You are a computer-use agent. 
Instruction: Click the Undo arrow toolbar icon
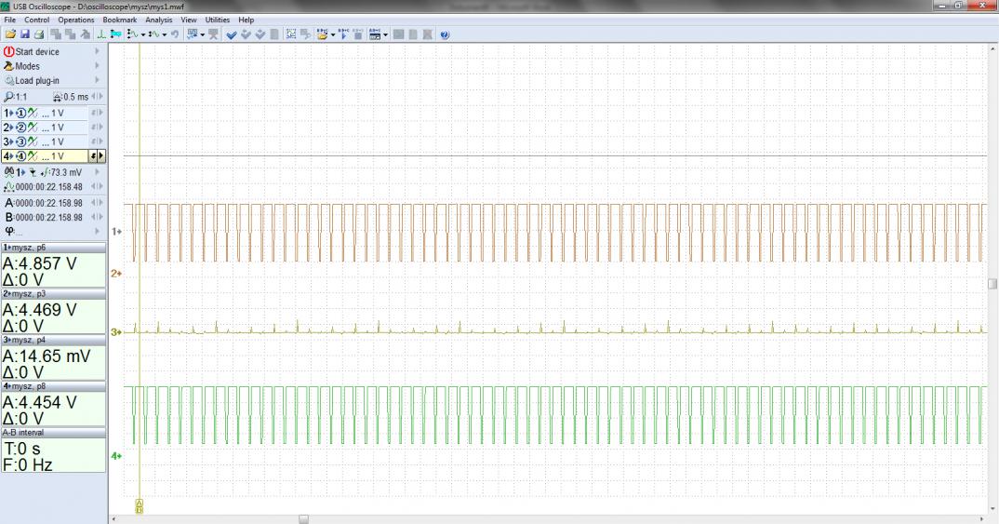pyautogui.click(x=174, y=34)
